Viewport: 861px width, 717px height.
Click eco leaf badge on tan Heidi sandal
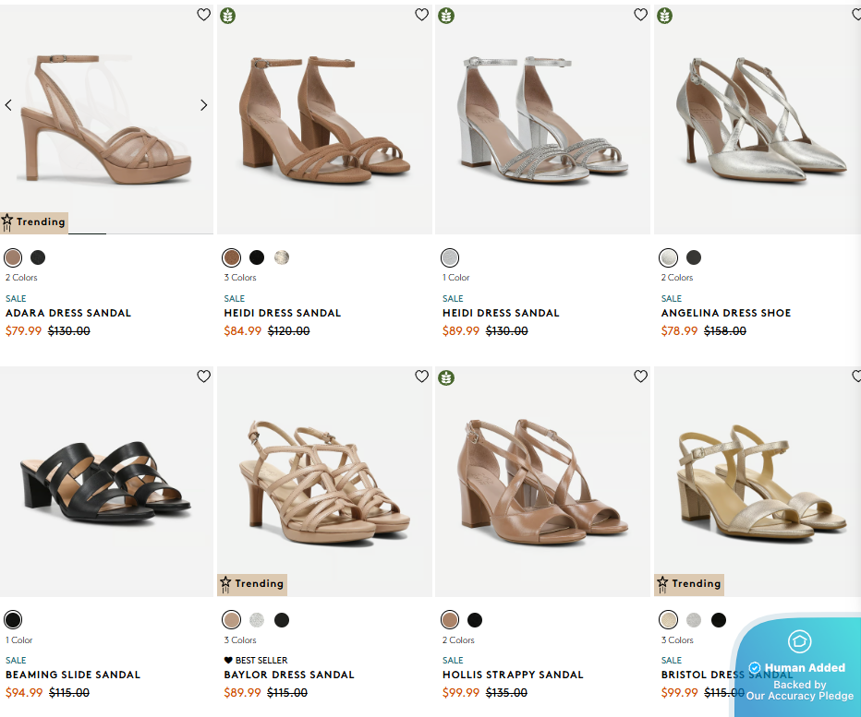coord(228,16)
